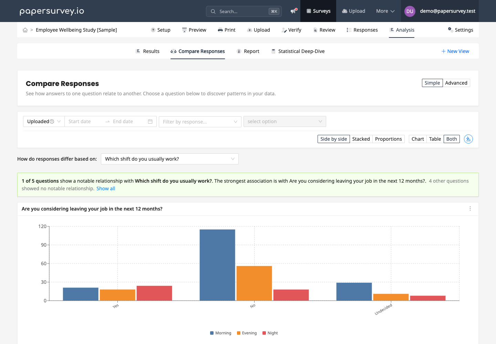The image size is (496, 344).
Task: Click the Night bar for Yes
Action: [154, 293]
